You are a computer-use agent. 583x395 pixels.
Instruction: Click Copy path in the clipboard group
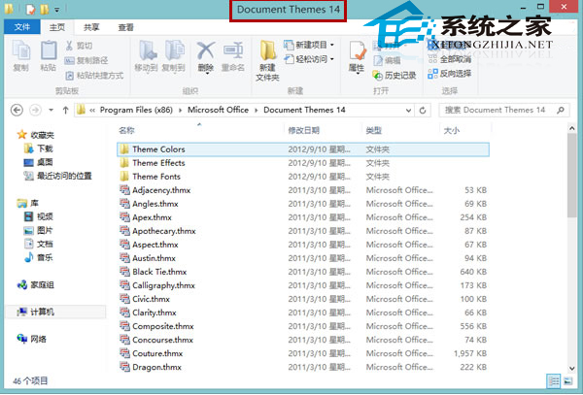(x=86, y=60)
